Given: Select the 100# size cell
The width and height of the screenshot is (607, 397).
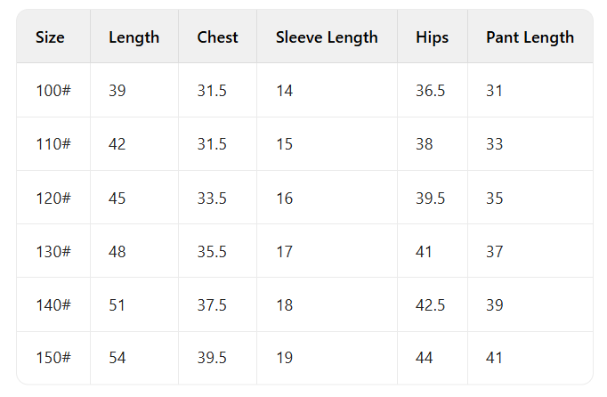Looking at the screenshot, I should pyautogui.click(x=53, y=91).
